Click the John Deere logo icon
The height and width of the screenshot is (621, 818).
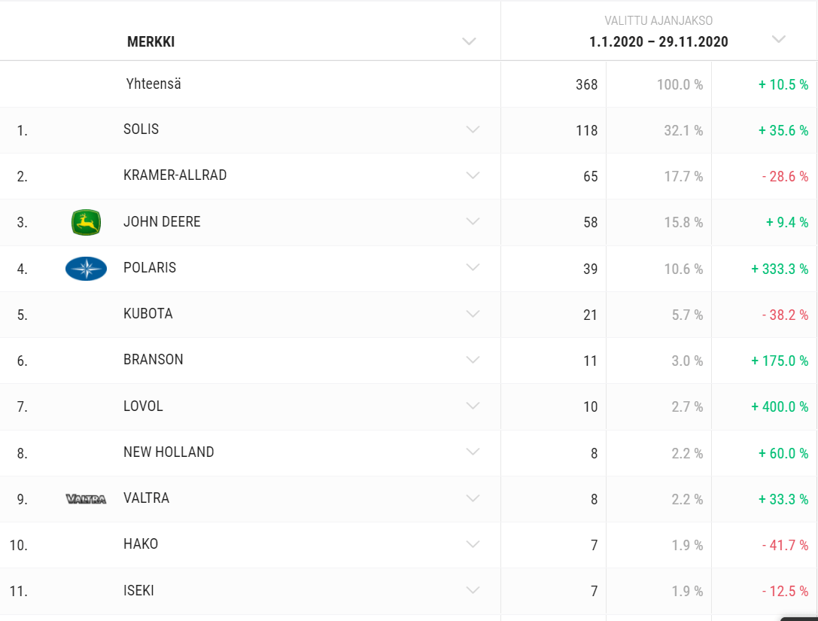[86, 222]
